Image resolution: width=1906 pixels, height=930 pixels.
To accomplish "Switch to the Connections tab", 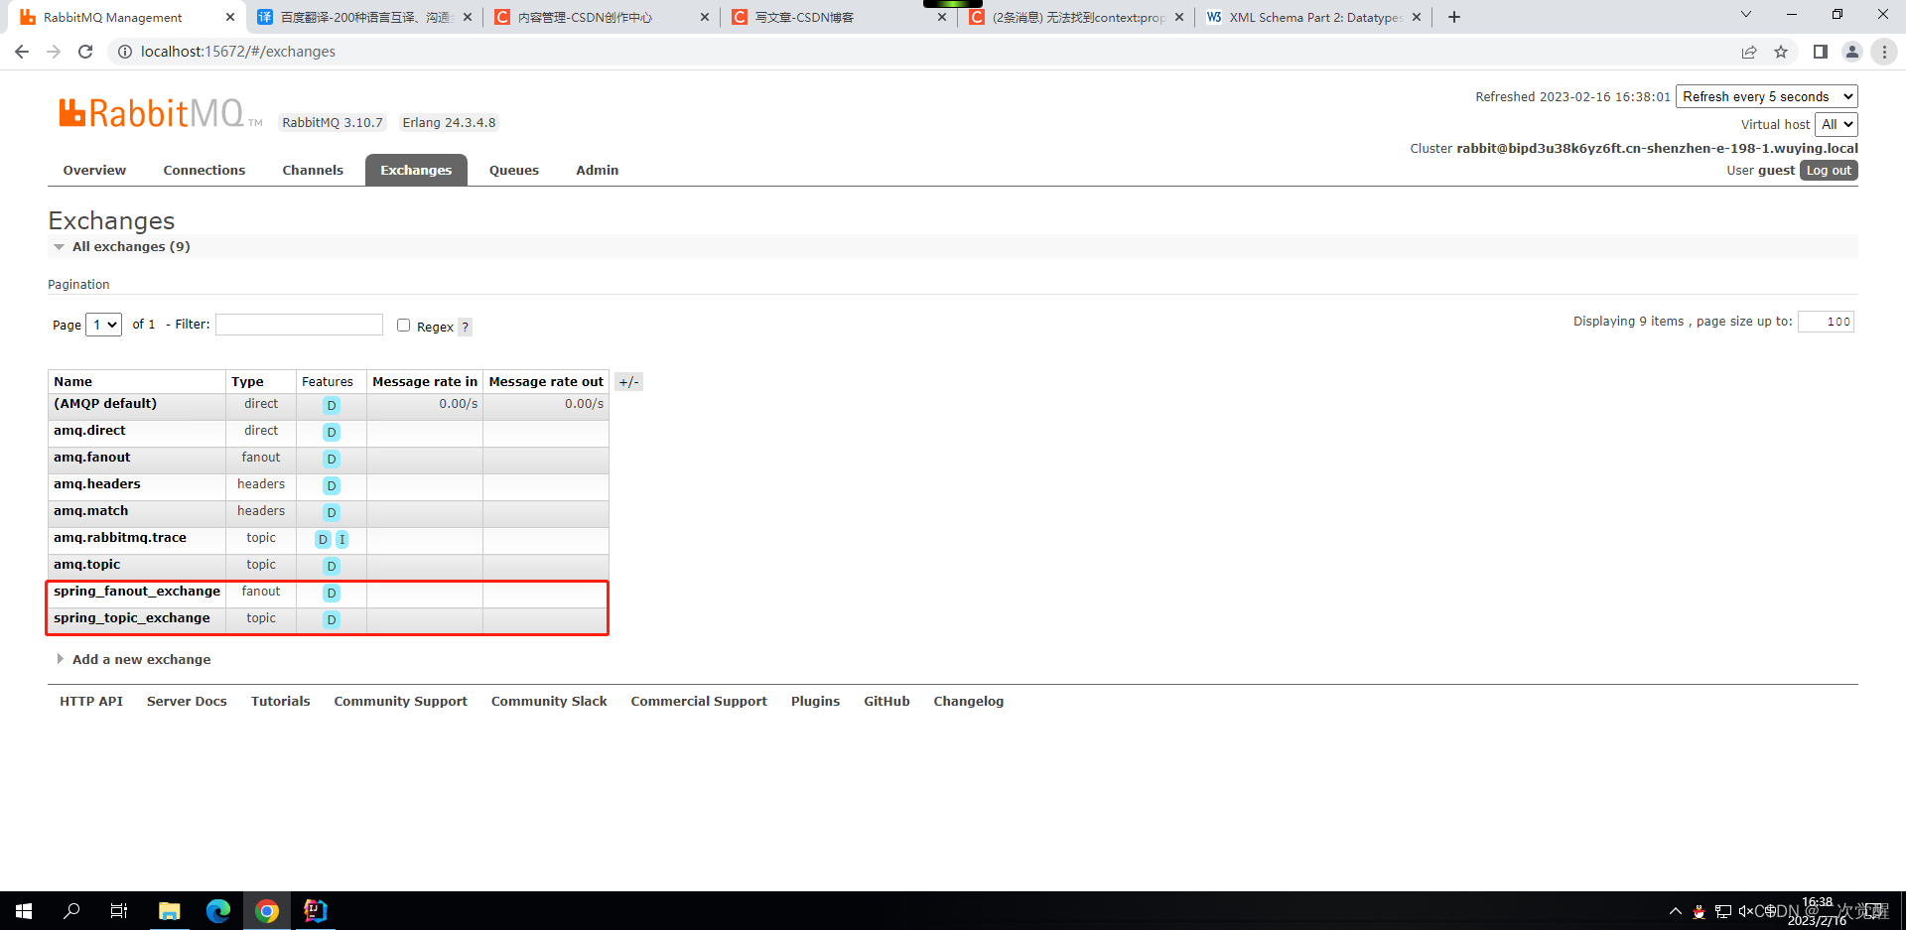I will click(x=204, y=170).
